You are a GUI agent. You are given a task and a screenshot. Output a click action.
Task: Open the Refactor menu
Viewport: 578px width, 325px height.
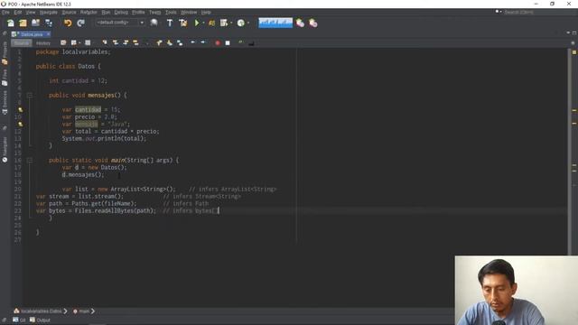click(89, 12)
